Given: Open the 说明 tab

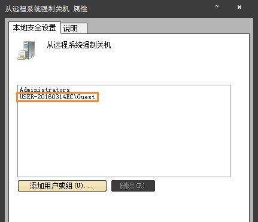Looking at the screenshot, I should tap(74, 29).
